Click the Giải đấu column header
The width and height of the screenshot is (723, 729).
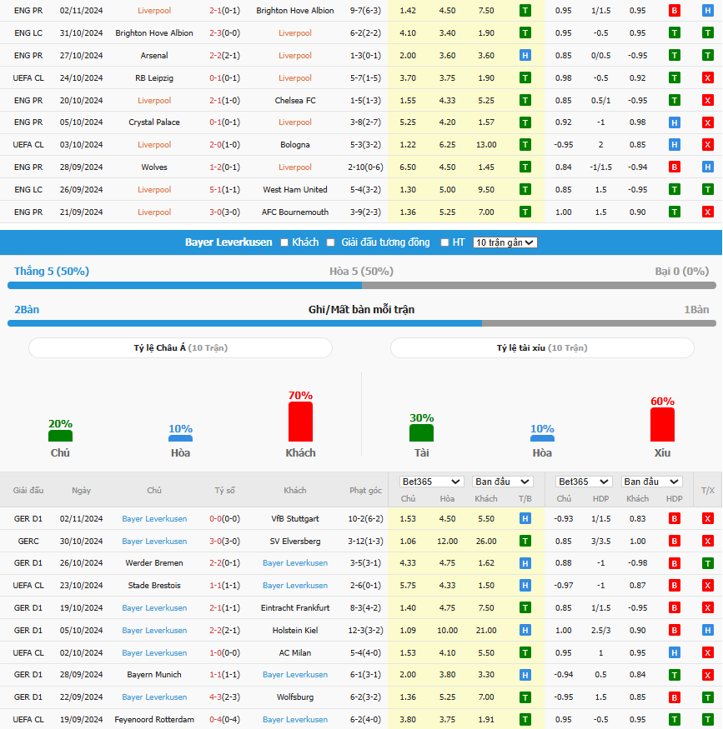pyautogui.click(x=28, y=490)
